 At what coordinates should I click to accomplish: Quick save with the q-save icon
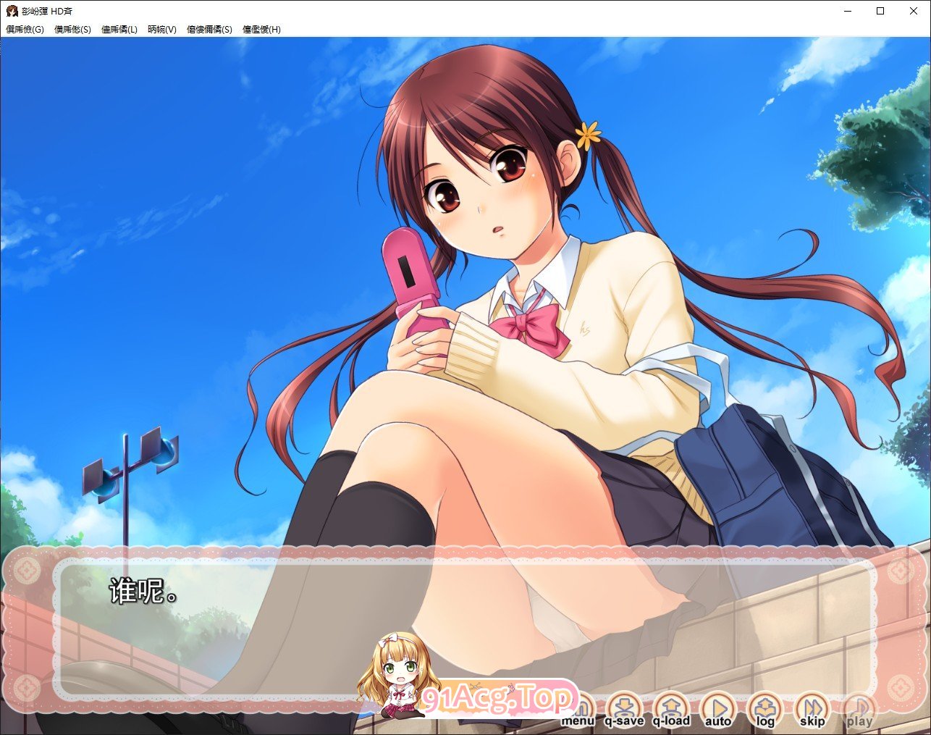coord(624,710)
